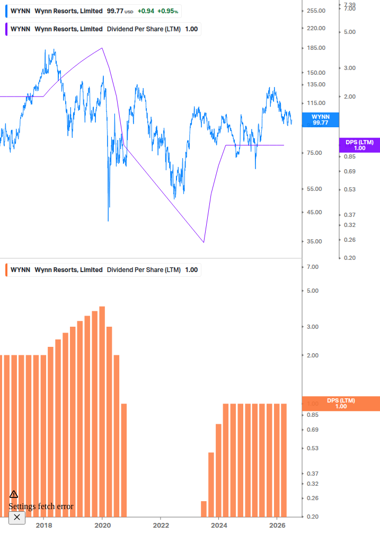
Task: Click the 45.00 price axis value
Action: coord(314,212)
